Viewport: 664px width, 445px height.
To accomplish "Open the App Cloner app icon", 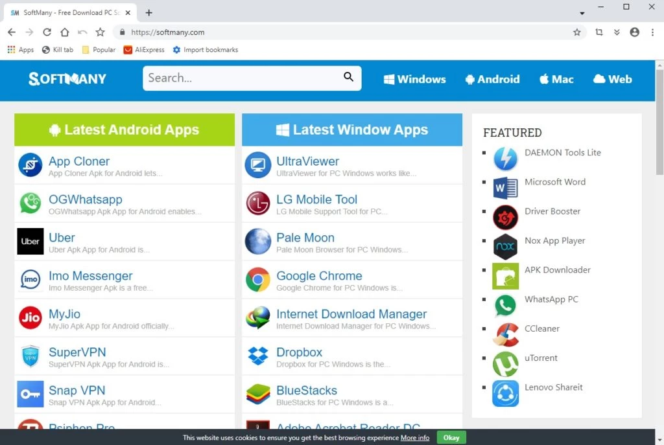I will click(30, 165).
